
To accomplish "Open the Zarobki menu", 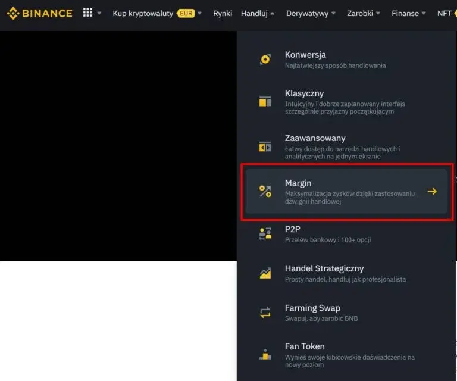I will click(360, 14).
